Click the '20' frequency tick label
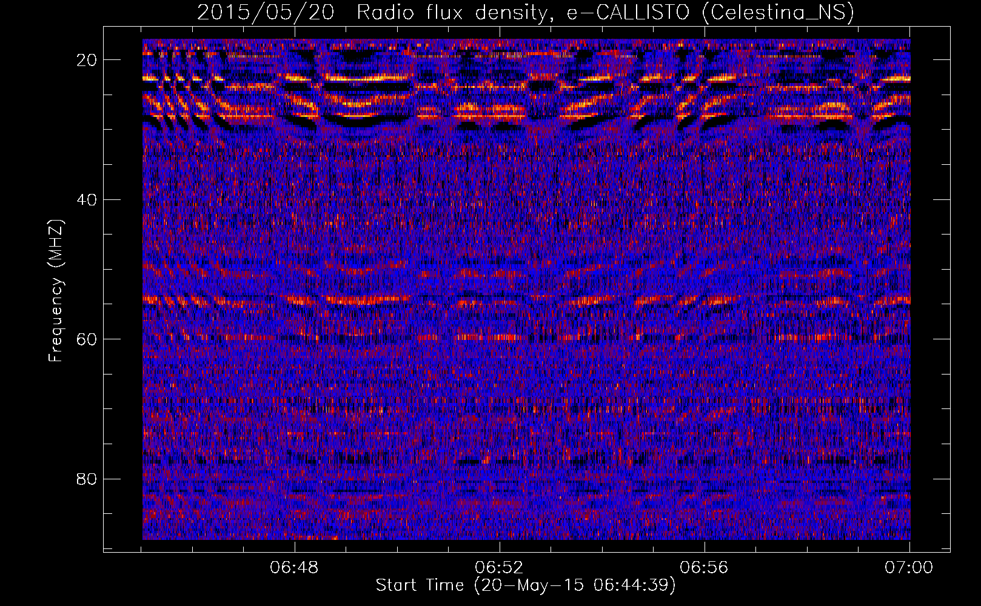 (87, 60)
